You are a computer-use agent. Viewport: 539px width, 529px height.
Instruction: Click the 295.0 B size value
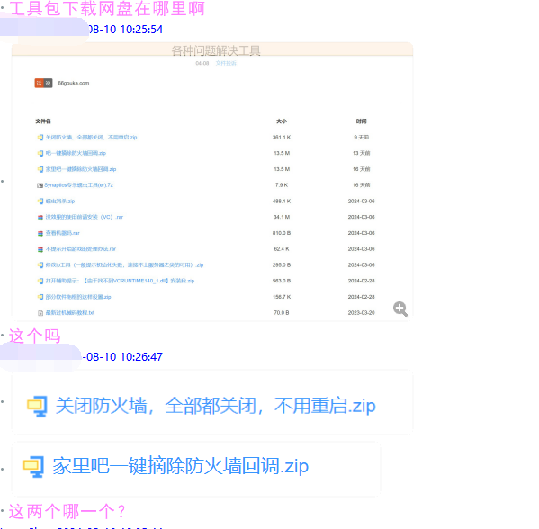coord(282,265)
